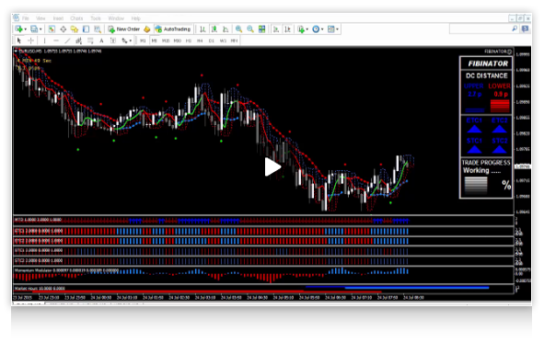Expand the chart templates dropdown
The height and width of the screenshot is (343, 544).
click(x=337, y=29)
